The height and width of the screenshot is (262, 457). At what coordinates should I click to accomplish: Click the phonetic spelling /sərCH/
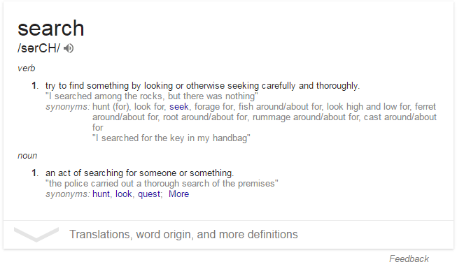click(x=38, y=48)
